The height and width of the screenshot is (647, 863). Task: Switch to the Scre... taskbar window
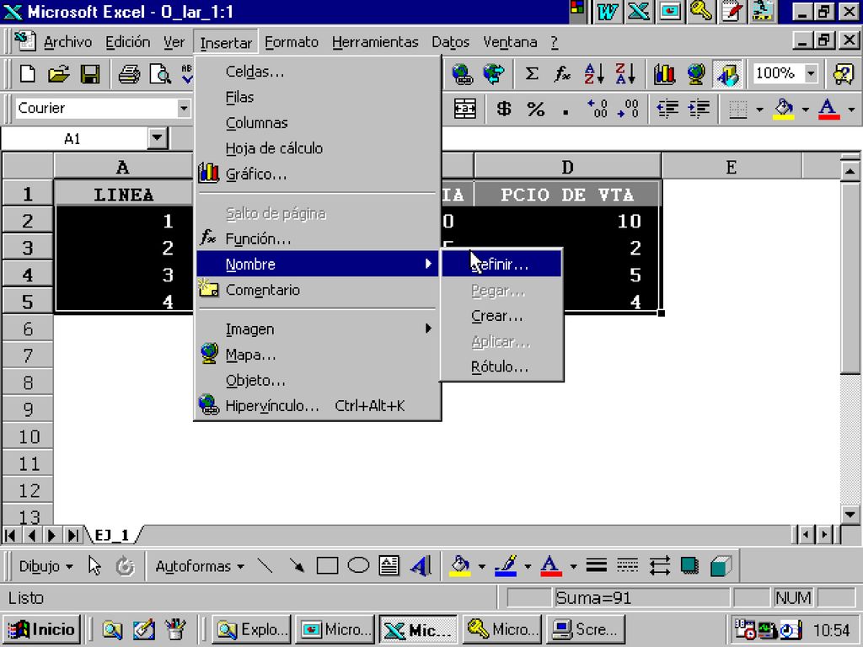click(x=585, y=629)
